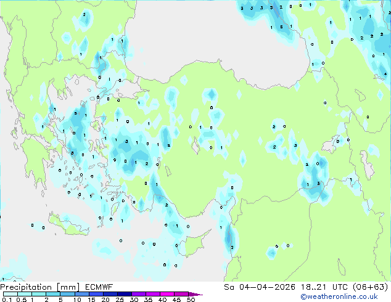Viewport: 391px width, 302px height.
Task: Click the 0.1–0.5 mm legend color swatch
Action: (x=10, y=294)
